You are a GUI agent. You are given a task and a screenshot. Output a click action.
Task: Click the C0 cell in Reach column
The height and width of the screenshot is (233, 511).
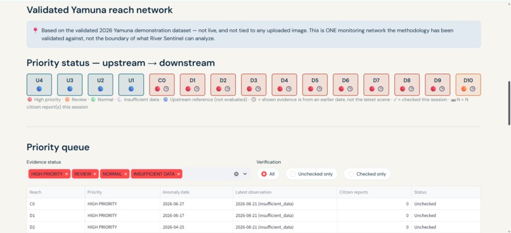[x=56, y=204]
